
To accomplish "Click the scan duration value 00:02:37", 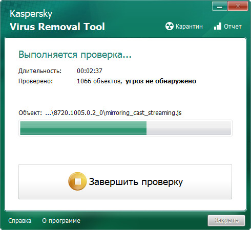I will tap(90, 71).
